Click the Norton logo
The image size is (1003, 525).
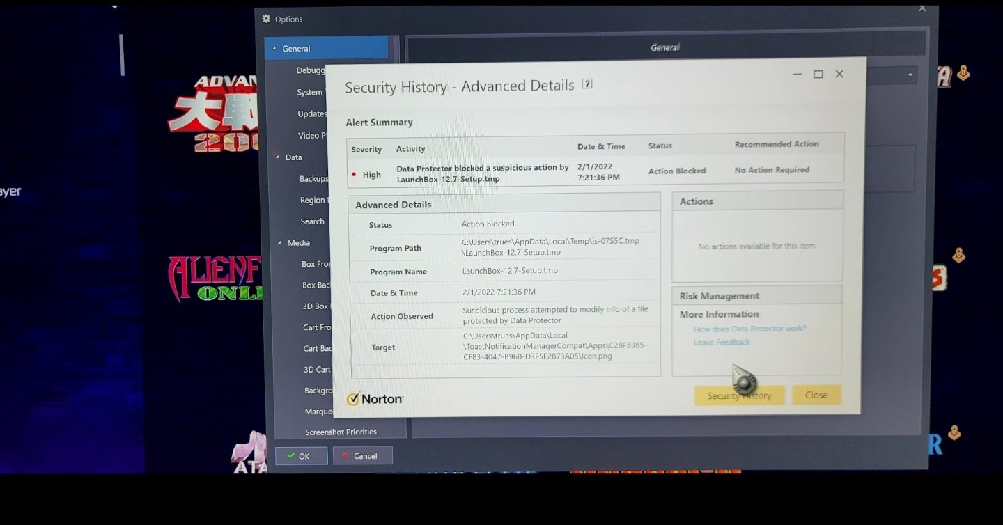click(375, 399)
